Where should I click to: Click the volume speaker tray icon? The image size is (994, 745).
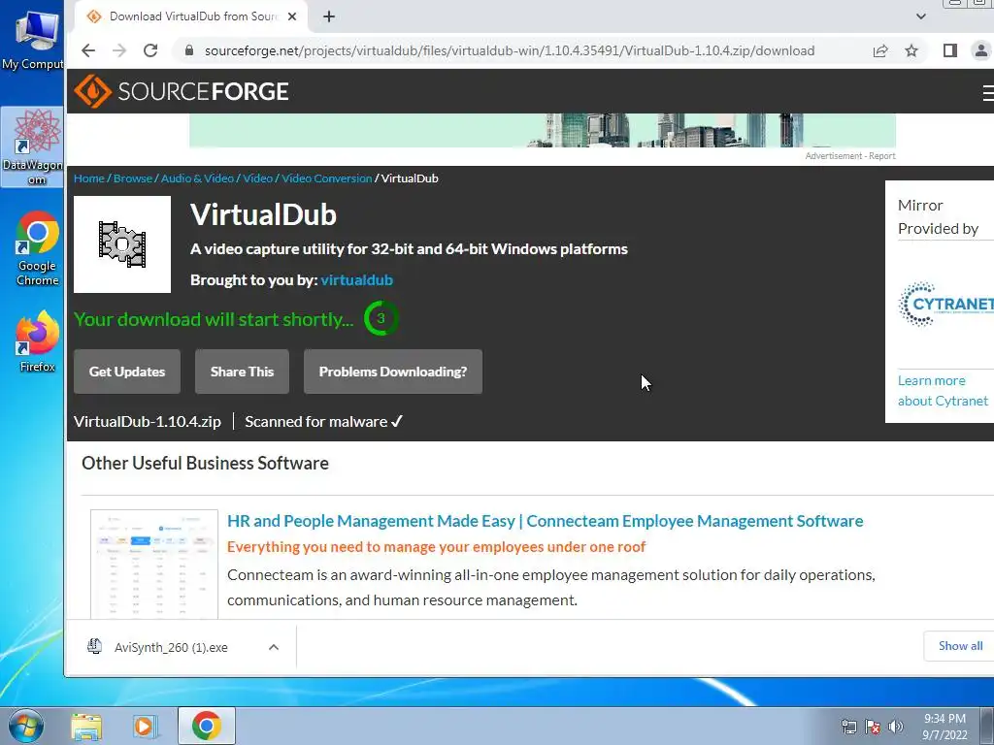896,728
